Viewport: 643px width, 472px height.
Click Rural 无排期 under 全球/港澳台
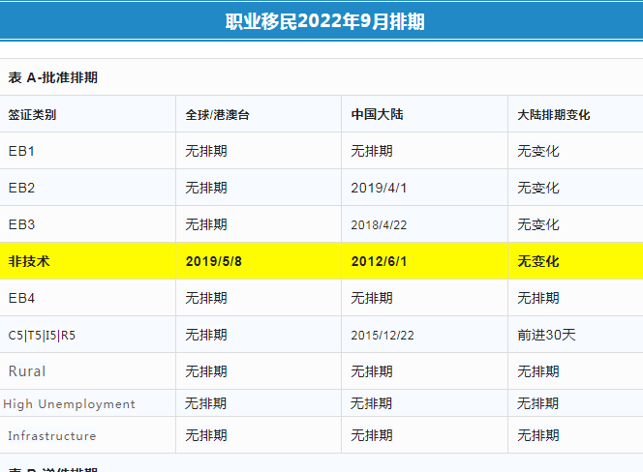206,371
